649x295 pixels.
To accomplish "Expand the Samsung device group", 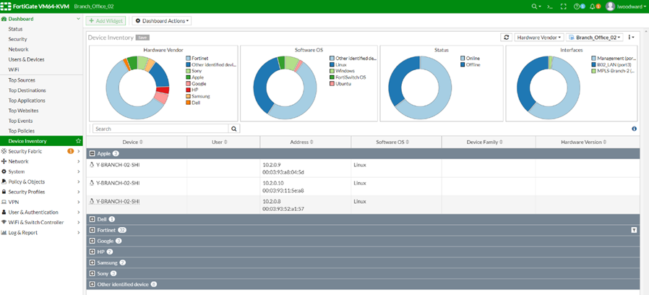I will 92,262.
